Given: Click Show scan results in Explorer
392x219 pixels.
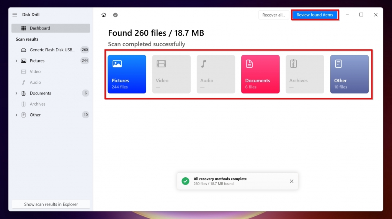Looking at the screenshot, I should click(51, 204).
